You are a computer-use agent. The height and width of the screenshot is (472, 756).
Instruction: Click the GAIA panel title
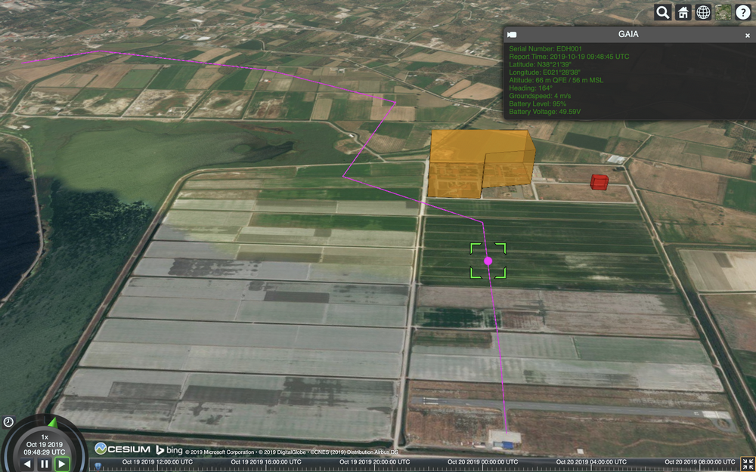pos(628,35)
